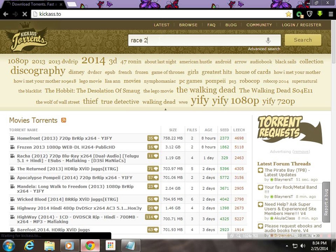Screen dimensions: 336x252
Task: Open the Advanced search link
Action: (x=264, y=49)
